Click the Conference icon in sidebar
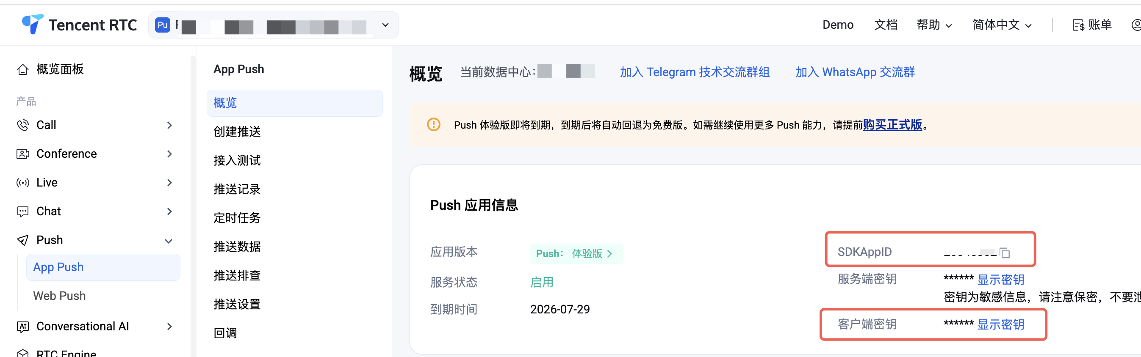The height and width of the screenshot is (357, 1141). click(x=22, y=154)
